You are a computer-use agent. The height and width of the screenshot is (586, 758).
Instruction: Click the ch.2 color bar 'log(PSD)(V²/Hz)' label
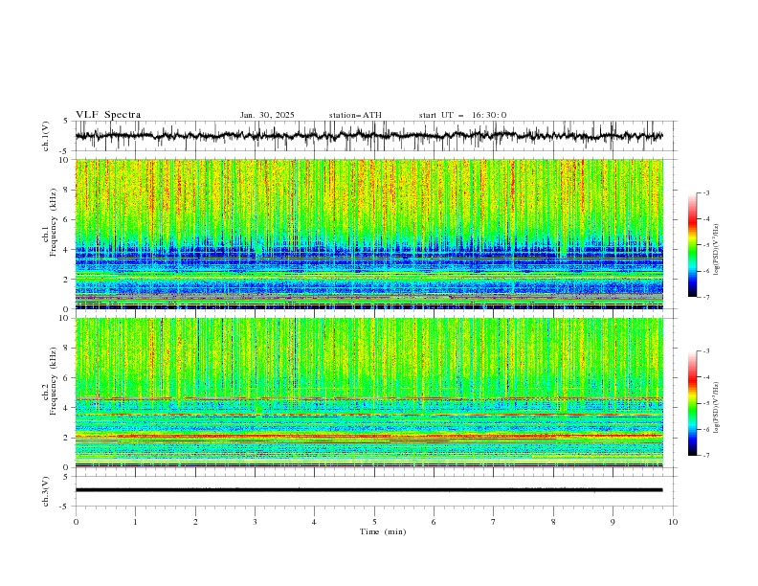click(717, 408)
